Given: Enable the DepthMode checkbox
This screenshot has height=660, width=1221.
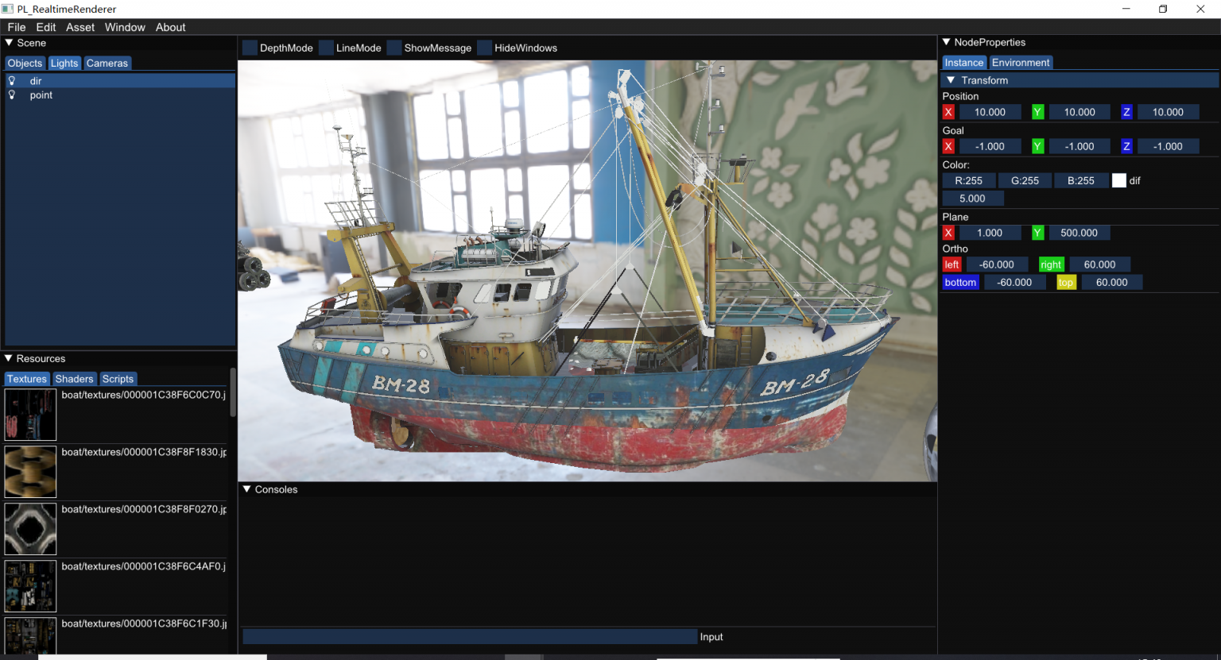Looking at the screenshot, I should coord(250,48).
